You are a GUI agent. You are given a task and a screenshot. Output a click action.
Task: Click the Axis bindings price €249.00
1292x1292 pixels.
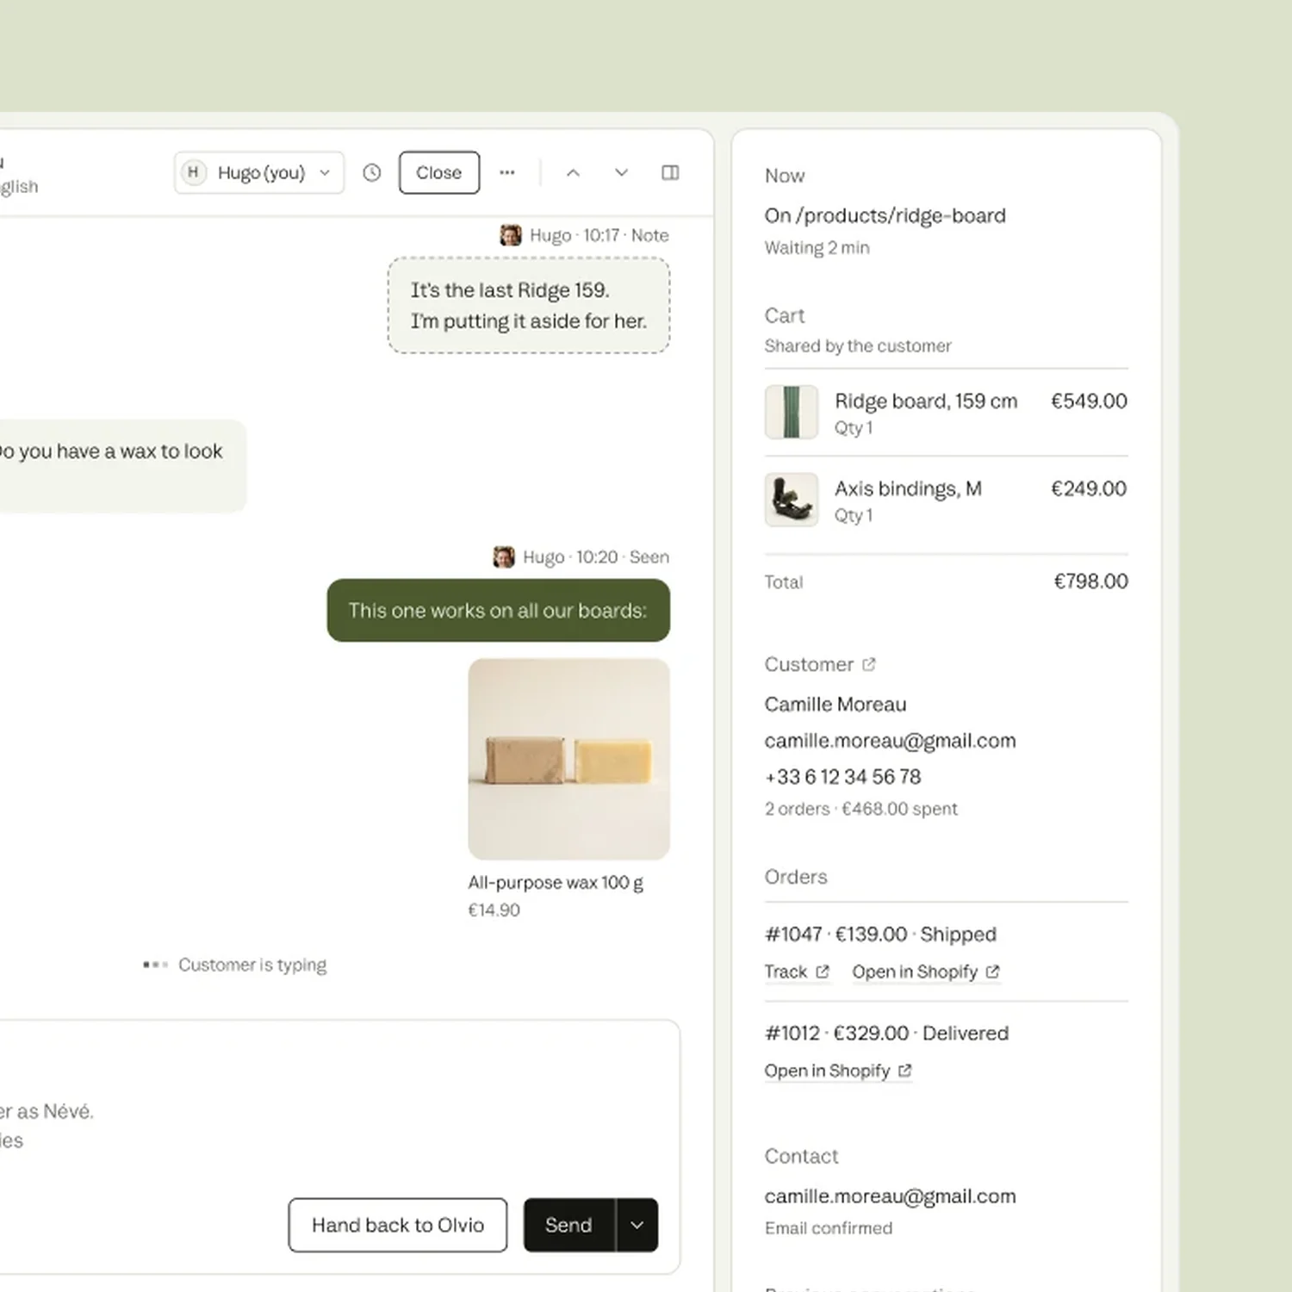coord(1089,488)
